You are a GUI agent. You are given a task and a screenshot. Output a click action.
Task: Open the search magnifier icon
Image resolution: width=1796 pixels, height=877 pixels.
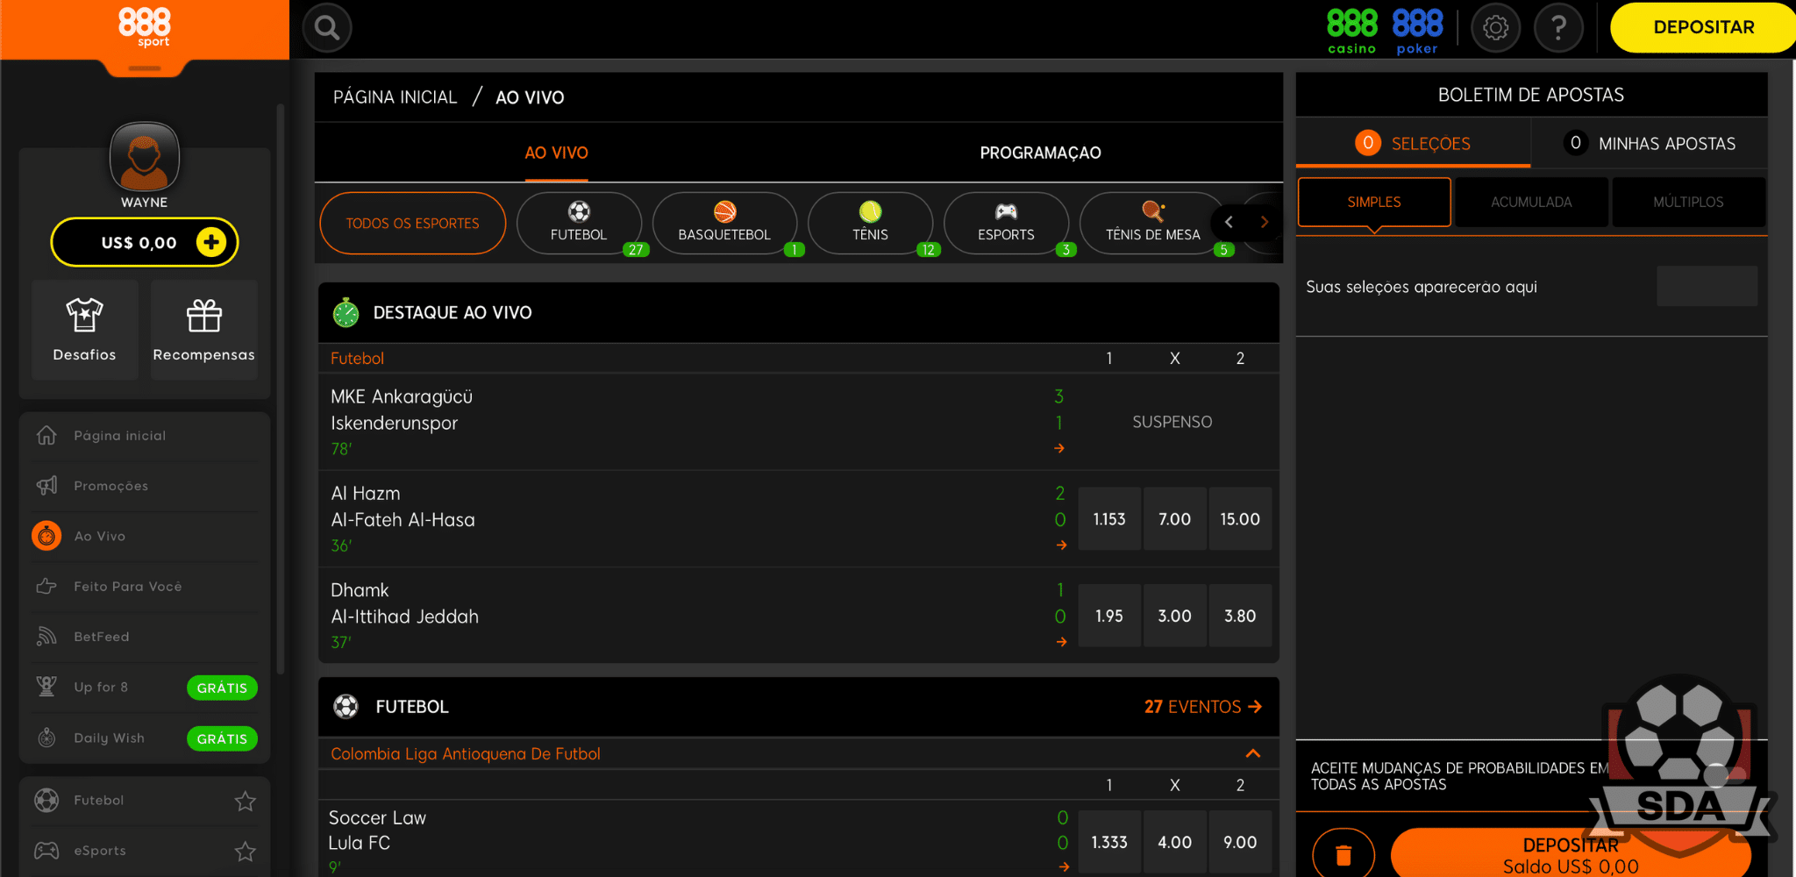(327, 28)
